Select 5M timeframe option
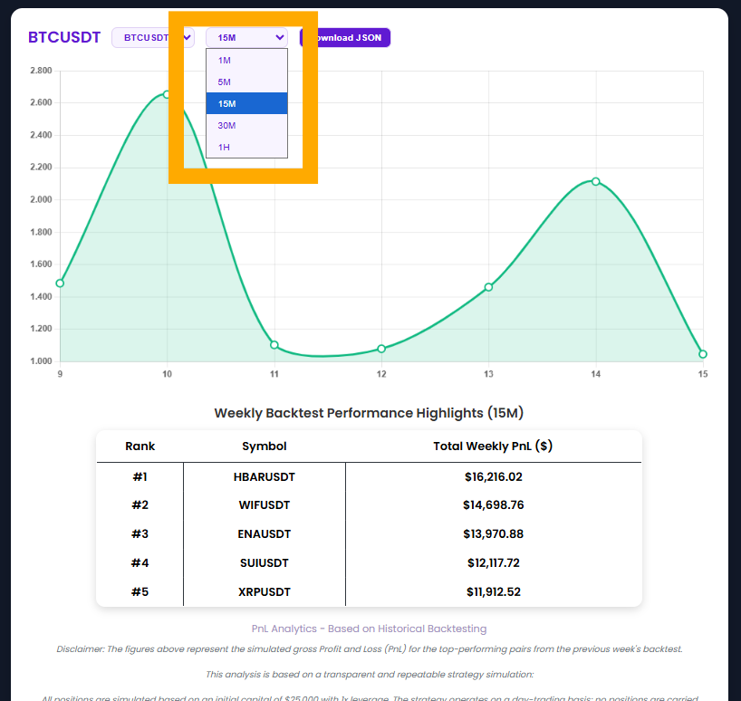Viewport: 741px width, 701px height. pos(246,82)
